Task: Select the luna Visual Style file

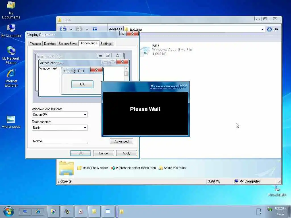Action: pos(166,49)
